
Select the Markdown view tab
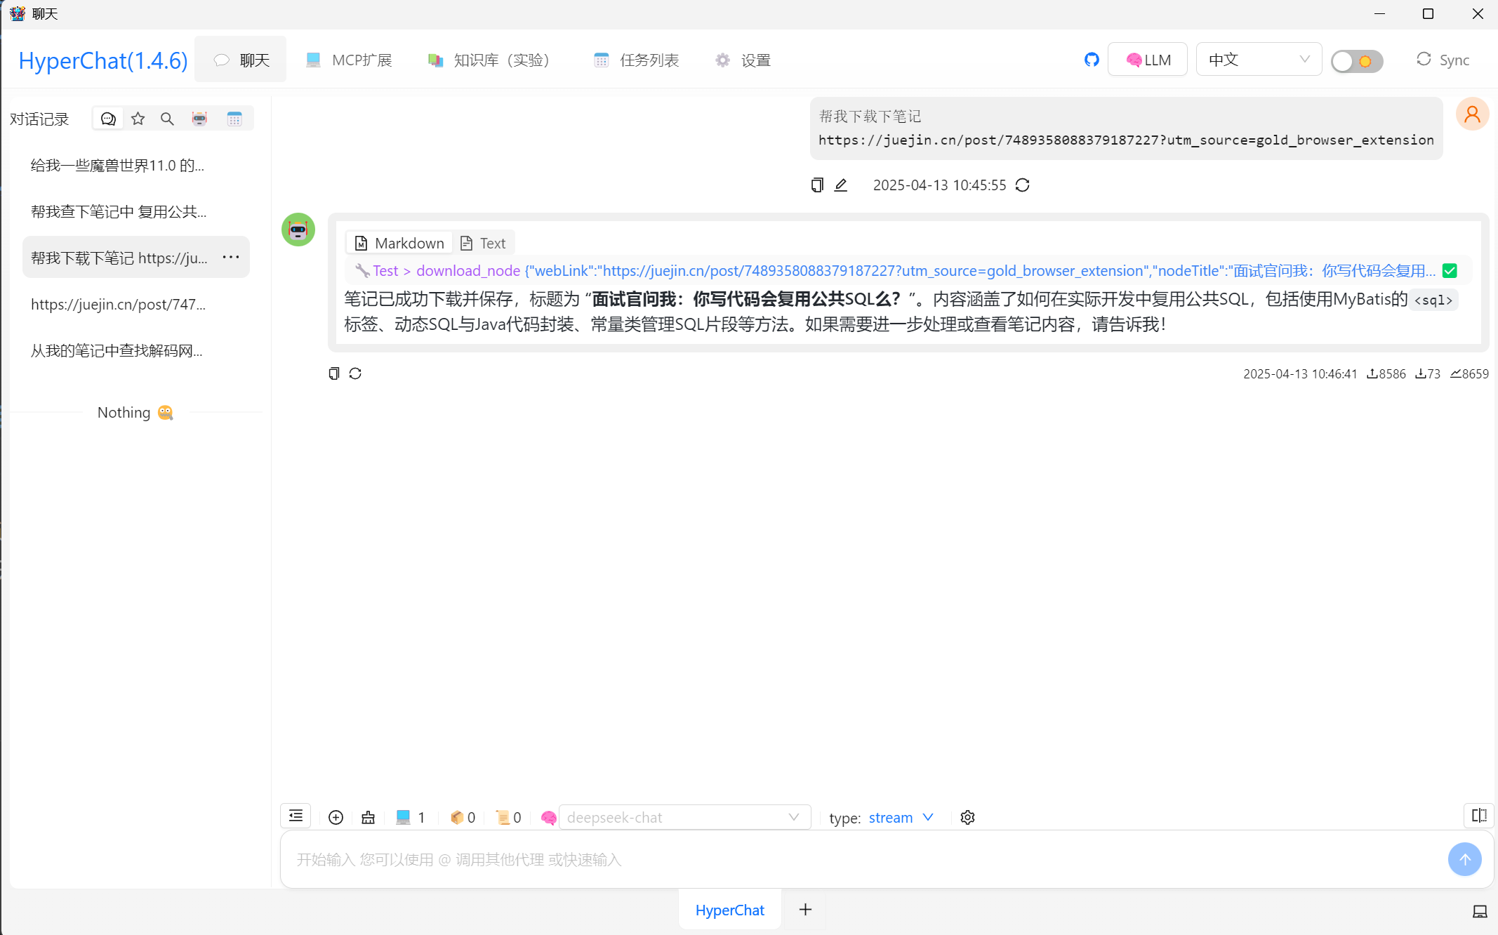(399, 243)
